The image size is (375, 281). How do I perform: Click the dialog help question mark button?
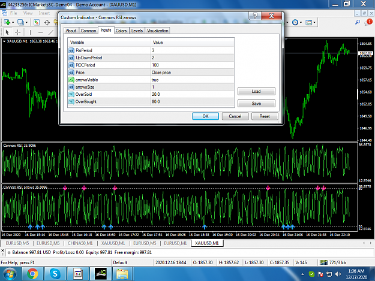255,16
